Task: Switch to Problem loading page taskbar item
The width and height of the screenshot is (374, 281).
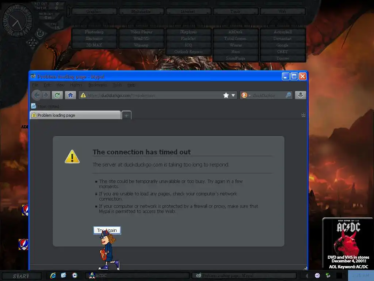Action: (244, 276)
